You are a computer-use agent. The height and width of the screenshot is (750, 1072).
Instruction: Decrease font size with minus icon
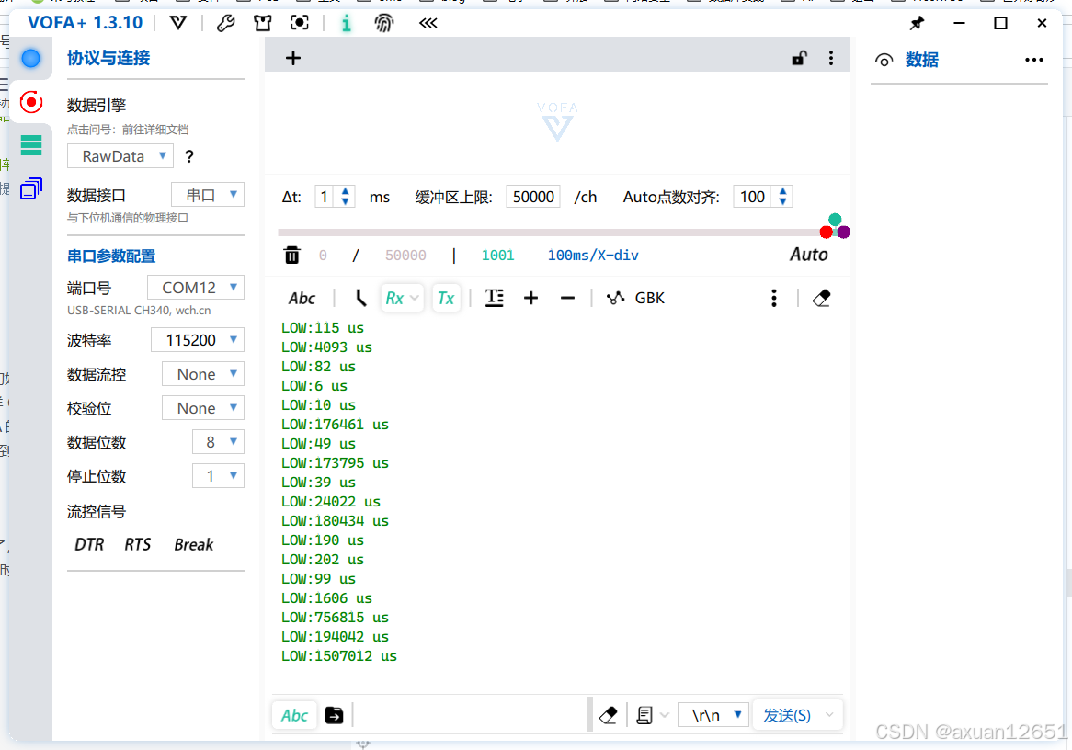point(567,298)
